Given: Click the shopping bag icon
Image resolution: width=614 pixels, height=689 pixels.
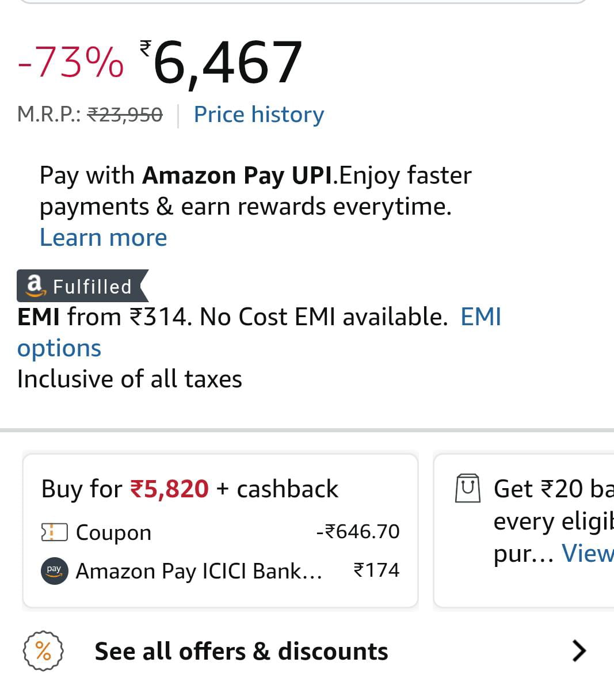Looking at the screenshot, I should [x=467, y=489].
